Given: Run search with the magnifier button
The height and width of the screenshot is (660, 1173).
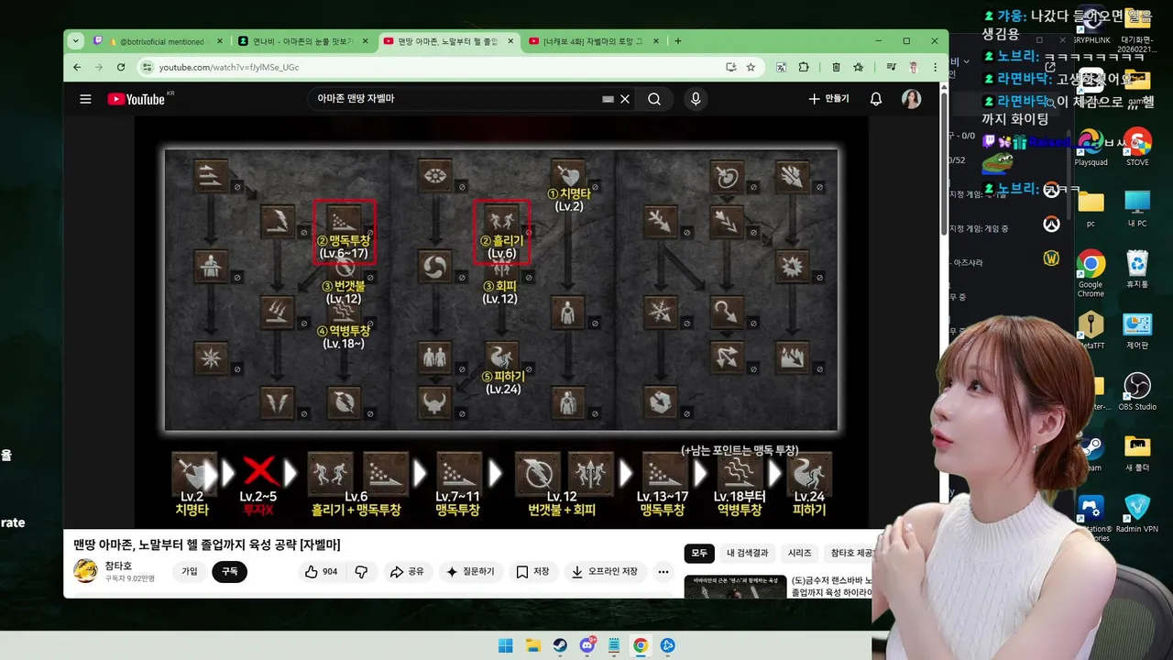Looking at the screenshot, I should pyautogui.click(x=654, y=99).
